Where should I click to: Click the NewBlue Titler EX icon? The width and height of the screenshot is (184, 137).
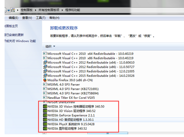point(45,98)
